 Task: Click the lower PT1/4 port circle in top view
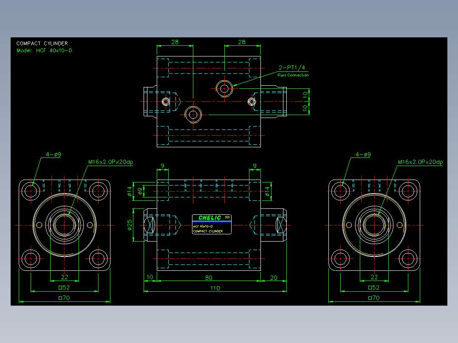coord(193,115)
